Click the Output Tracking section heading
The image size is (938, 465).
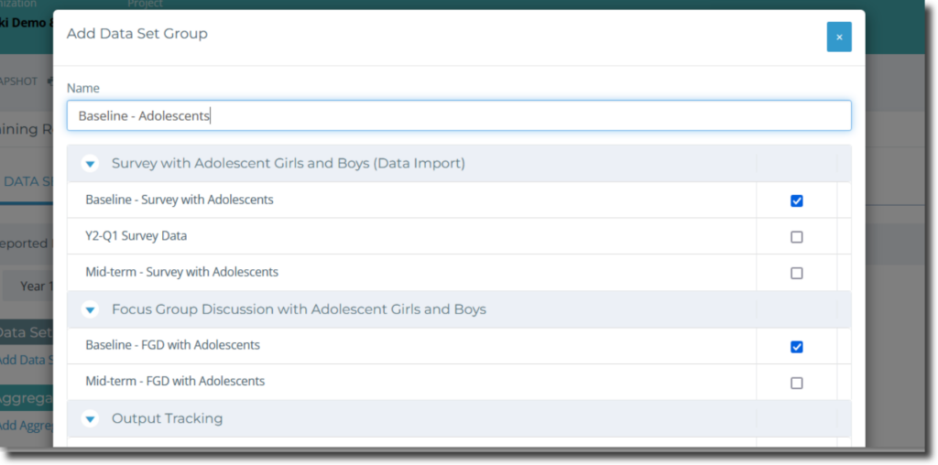point(168,418)
